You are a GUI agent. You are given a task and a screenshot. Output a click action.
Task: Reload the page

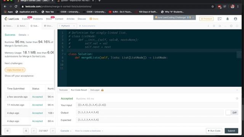(16, 6)
